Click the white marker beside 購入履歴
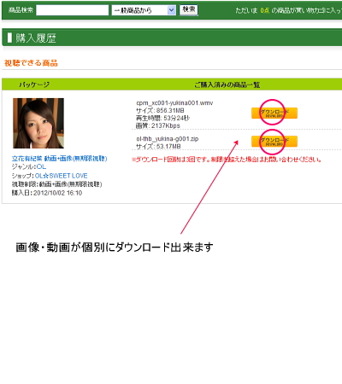Image resolution: width=342 pixels, height=384 pixels. click(9, 38)
